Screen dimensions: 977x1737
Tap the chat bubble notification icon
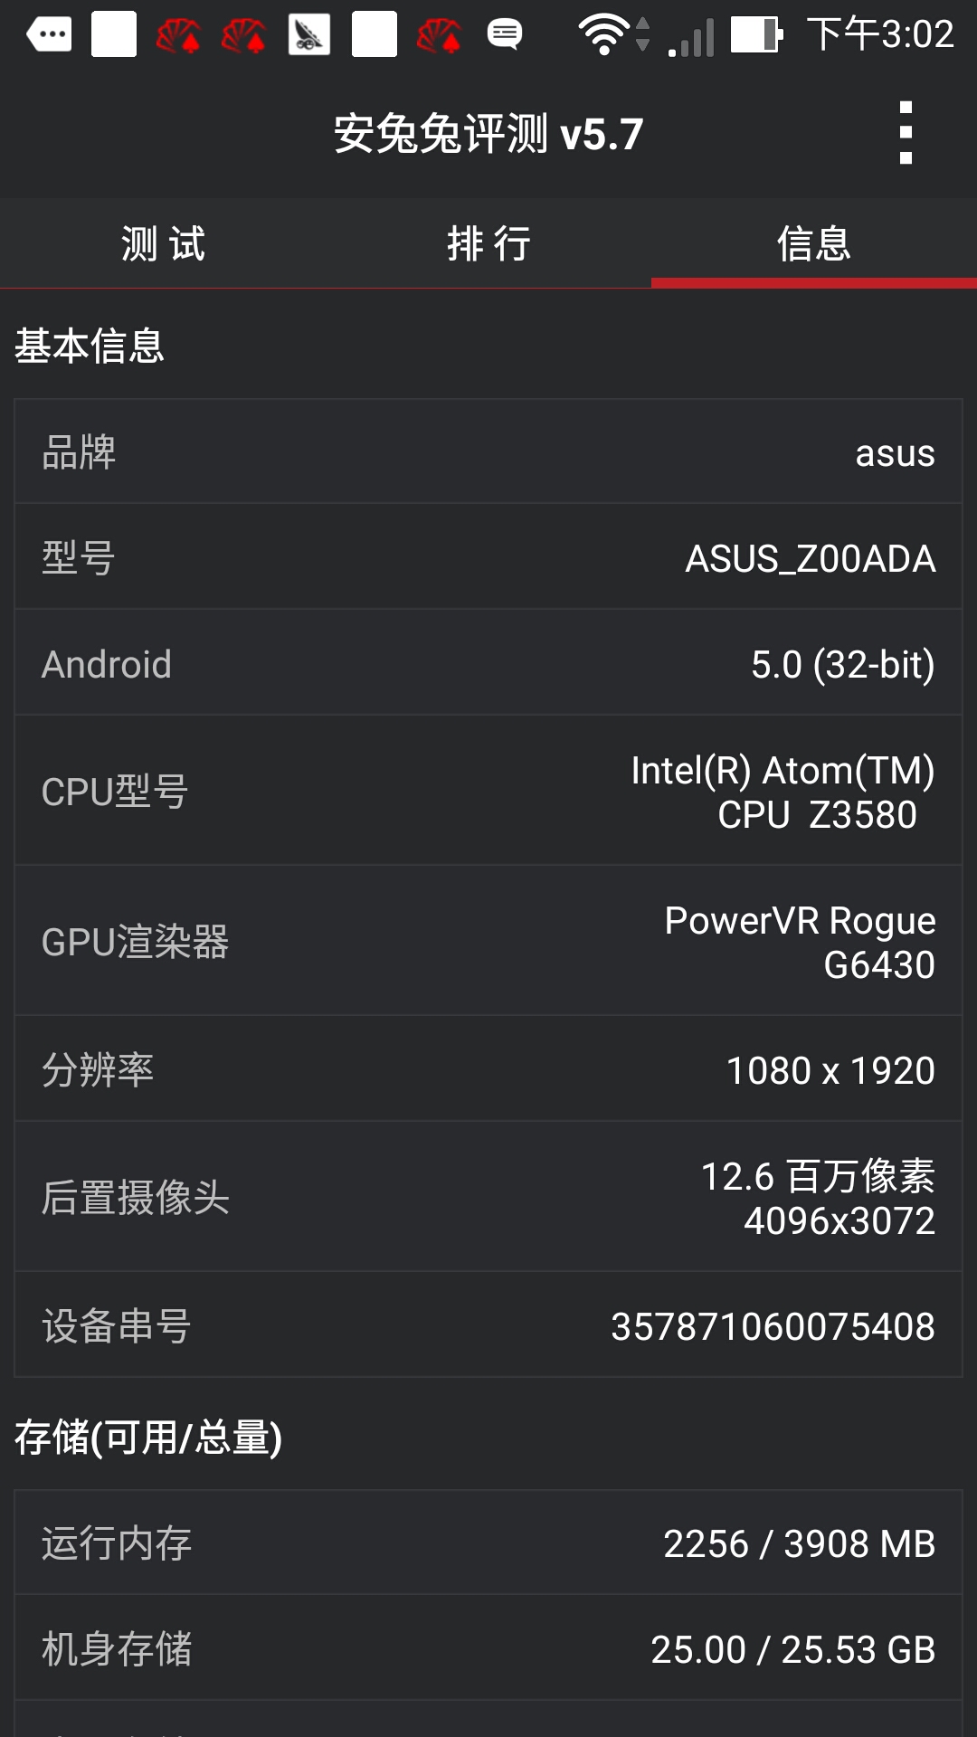(505, 34)
